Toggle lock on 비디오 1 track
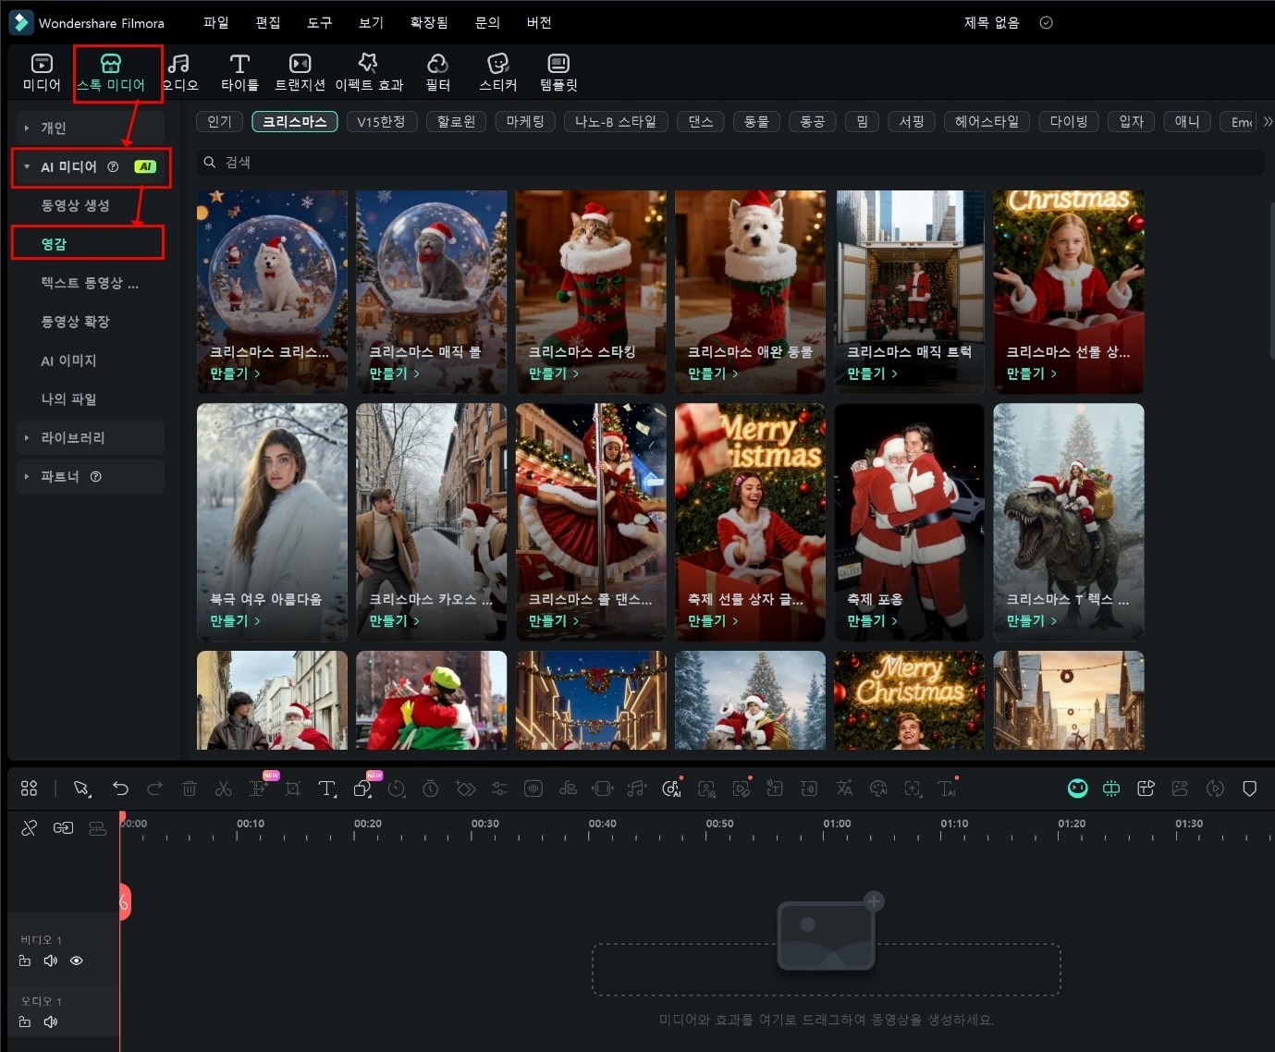Image resolution: width=1275 pixels, height=1052 pixels. (25, 960)
